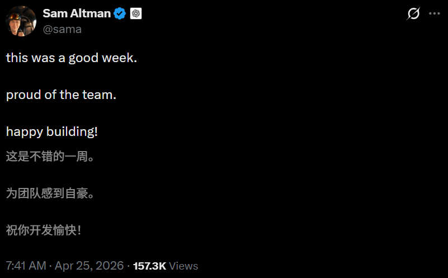Open the @sama handle link
This screenshot has height=278, width=448.
coord(62,29)
